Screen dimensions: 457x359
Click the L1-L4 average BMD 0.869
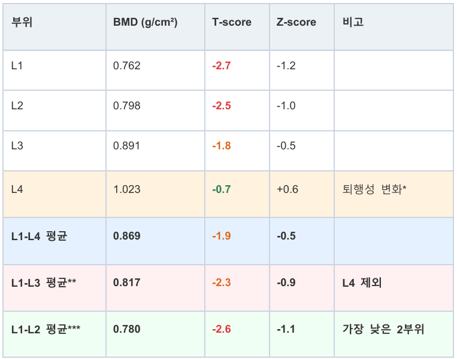point(127,236)
